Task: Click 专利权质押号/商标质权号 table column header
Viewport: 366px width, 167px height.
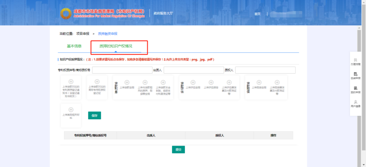Action: [90, 135]
